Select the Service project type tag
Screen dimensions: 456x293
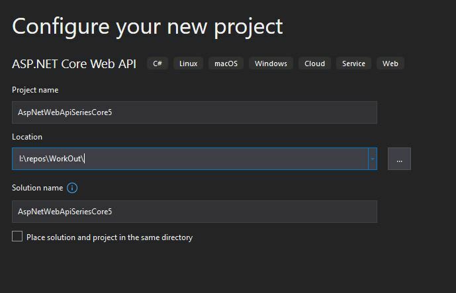(x=353, y=63)
